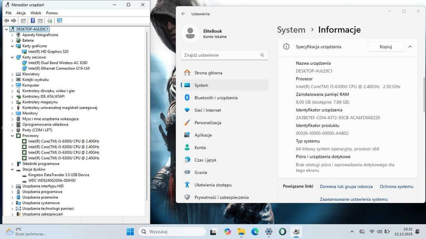Select Intel(R) Dual Band Wireless-AC 8260 adapter

58,63
